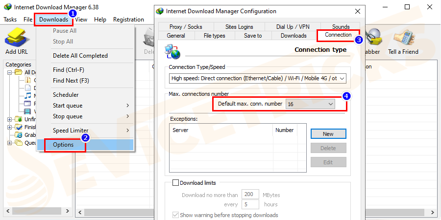Viewport: 441px width, 220px height.
Task: Switch to the Dial Up / VPN tab
Action: tap(293, 27)
